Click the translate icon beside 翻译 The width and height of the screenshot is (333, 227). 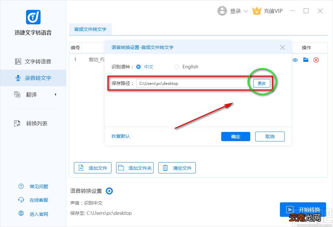pyautogui.click(x=17, y=94)
